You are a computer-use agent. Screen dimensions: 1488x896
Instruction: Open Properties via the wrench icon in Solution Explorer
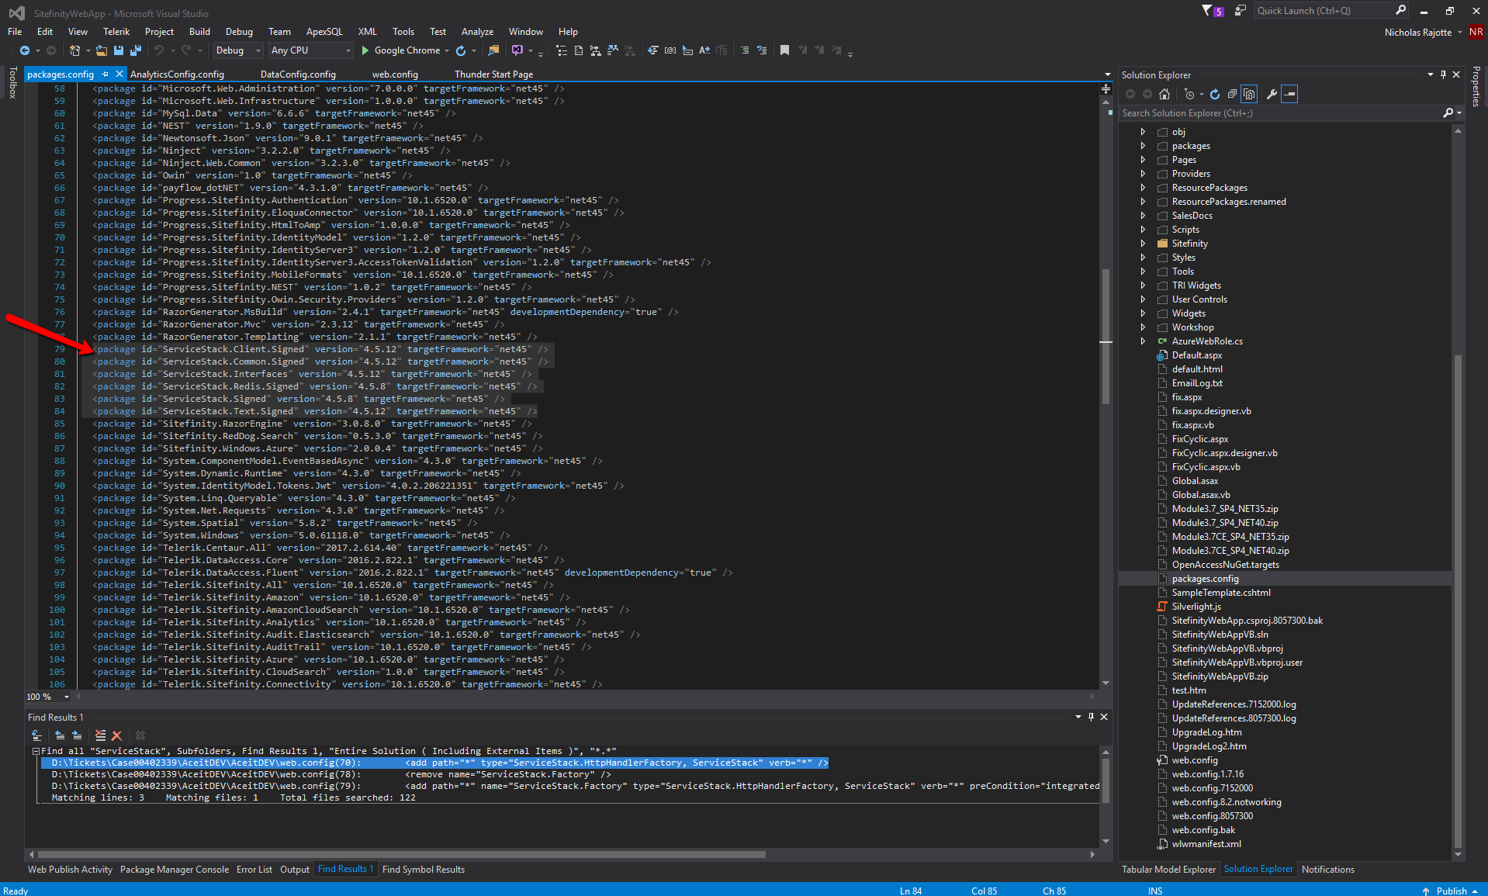click(1272, 94)
